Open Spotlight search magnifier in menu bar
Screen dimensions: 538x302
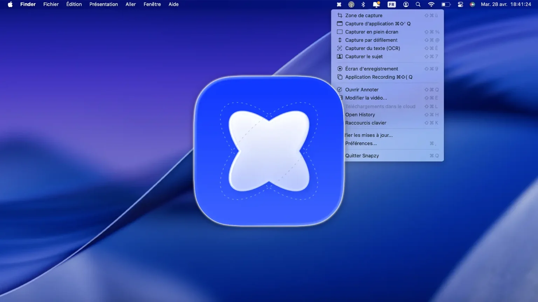click(x=418, y=5)
